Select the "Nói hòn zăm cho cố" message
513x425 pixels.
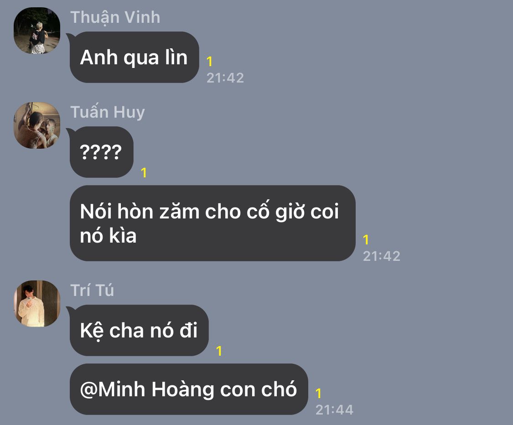pos(212,223)
